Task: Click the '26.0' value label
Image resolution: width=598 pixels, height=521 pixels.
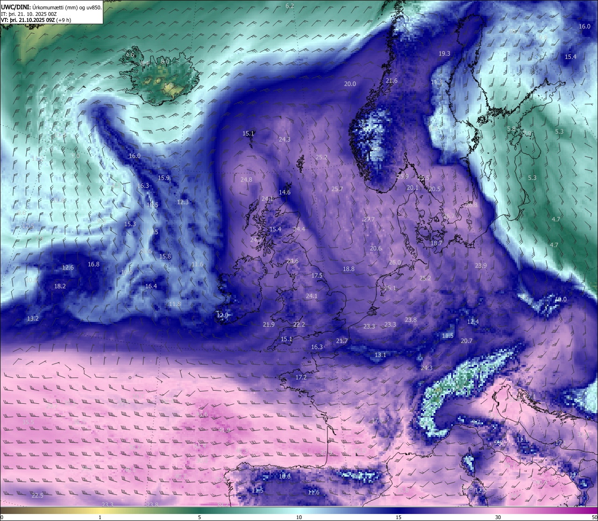Action: click(395, 263)
